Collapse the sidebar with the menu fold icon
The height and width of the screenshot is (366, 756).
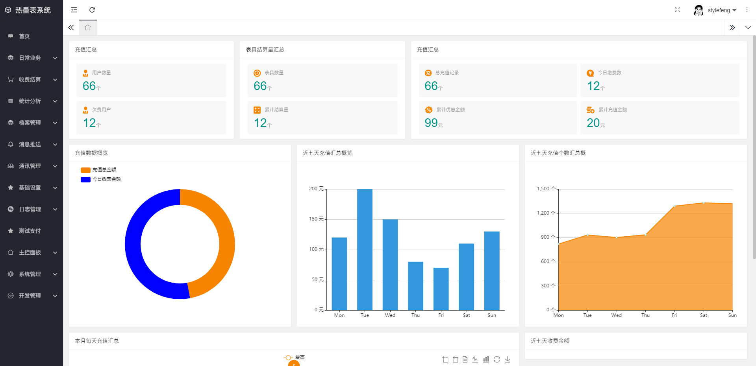(x=74, y=10)
